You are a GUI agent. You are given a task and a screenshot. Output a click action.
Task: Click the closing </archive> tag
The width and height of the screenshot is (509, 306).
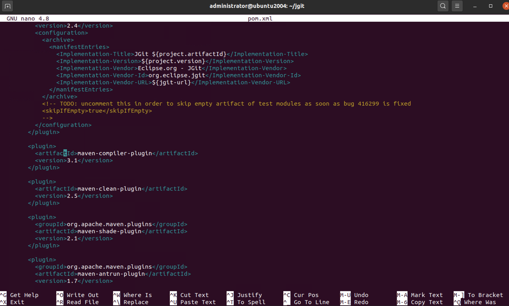60,97
